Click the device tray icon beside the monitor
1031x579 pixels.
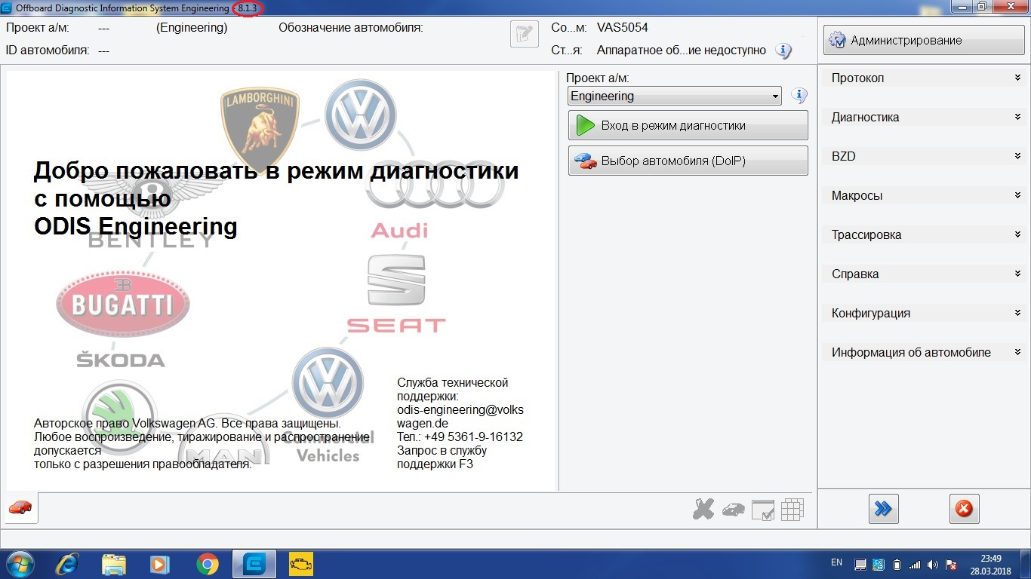pyautogui.click(x=879, y=564)
